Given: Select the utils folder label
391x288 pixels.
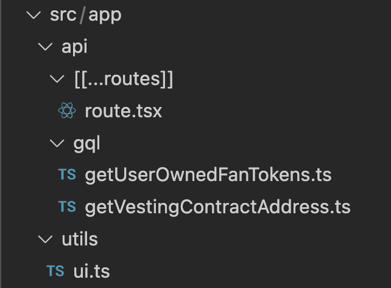Looking at the screenshot, I should pos(80,239).
